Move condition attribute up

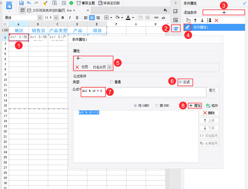[x=195, y=20]
